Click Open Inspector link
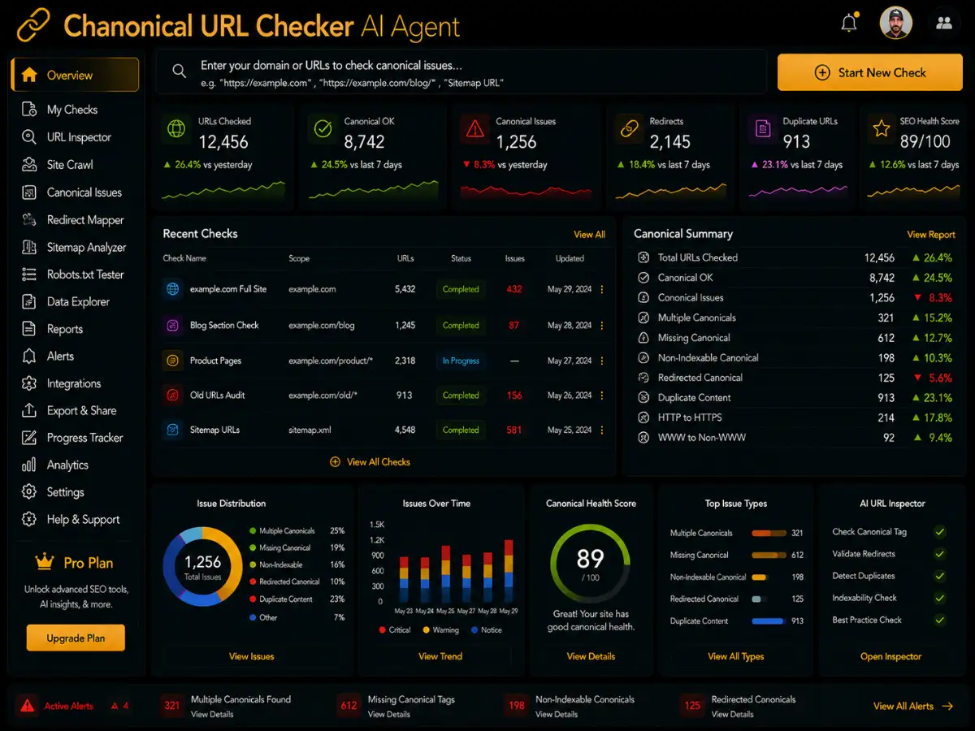The image size is (975, 731). click(x=891, y=656)
